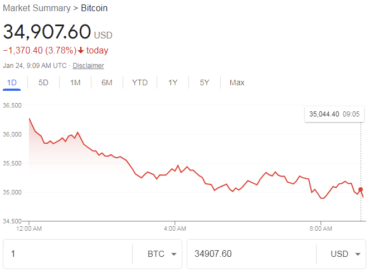Screen dimensions: 369x273
Task: Click the 35,044.40 09:05 tooltip
Action: coord(334,114)
